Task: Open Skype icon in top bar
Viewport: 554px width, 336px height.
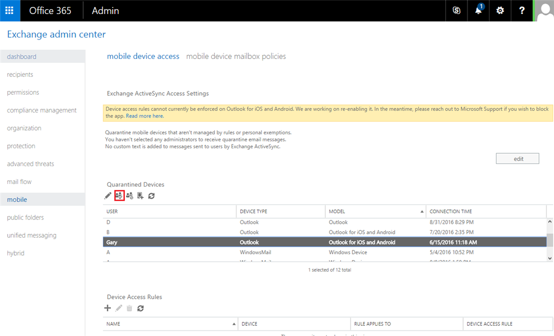Action: coord(457,11)
